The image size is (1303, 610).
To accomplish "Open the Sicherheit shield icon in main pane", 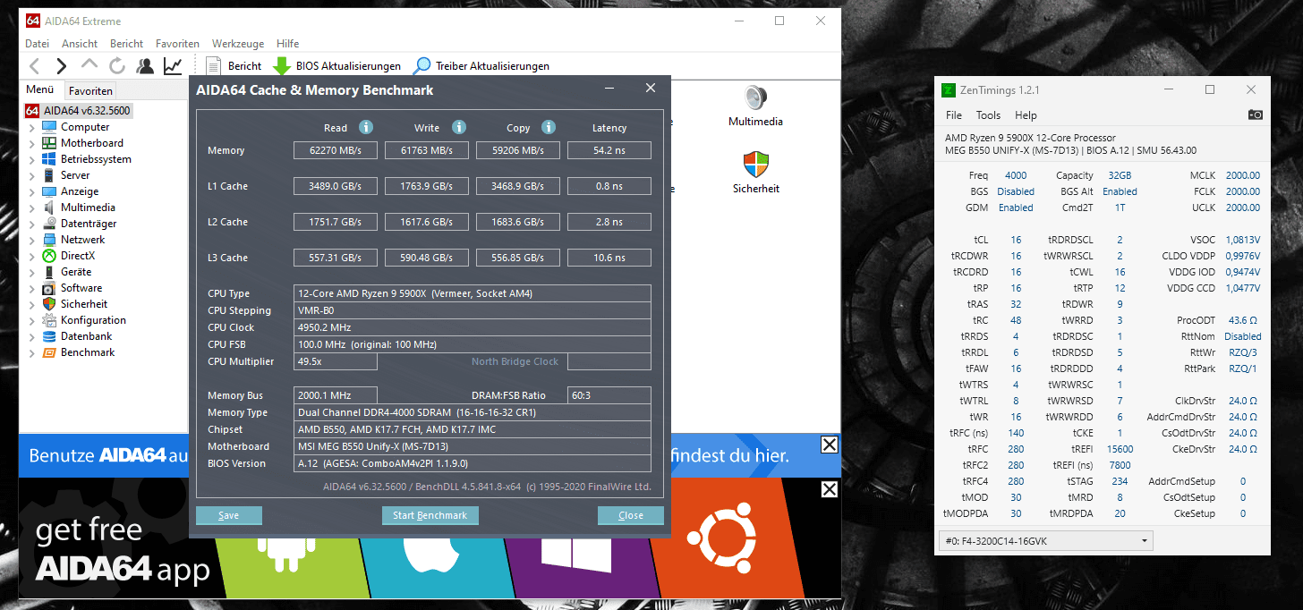I will (x=755, y=165).
